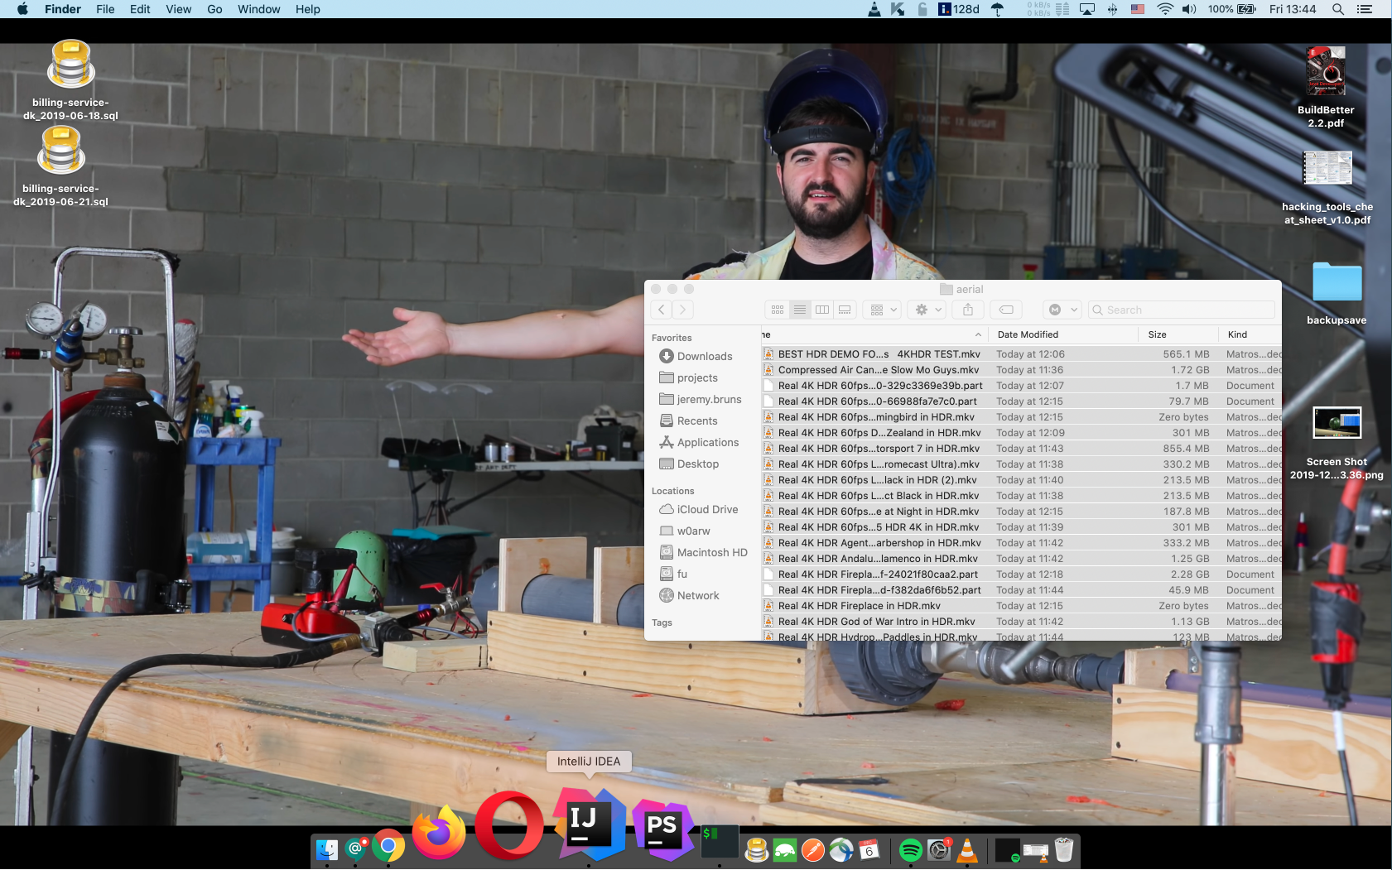Viewport: 1392px width, 870px height.
Task: Open Postman orange icon in the dock
Action: pyautogui.click(x=813, y=850)
